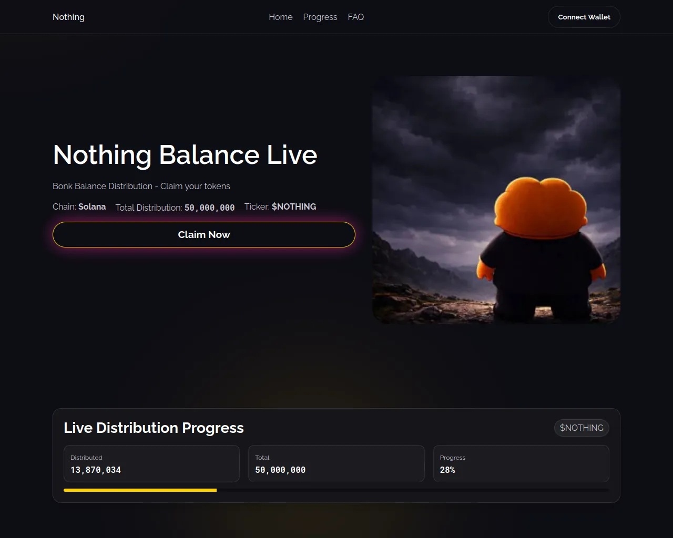Open the FAQ nav link
673x538 pixels.
355,17
